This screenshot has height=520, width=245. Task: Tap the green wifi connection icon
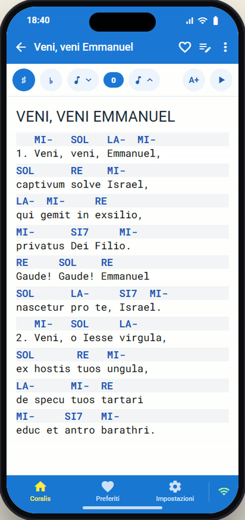[224, 492]
